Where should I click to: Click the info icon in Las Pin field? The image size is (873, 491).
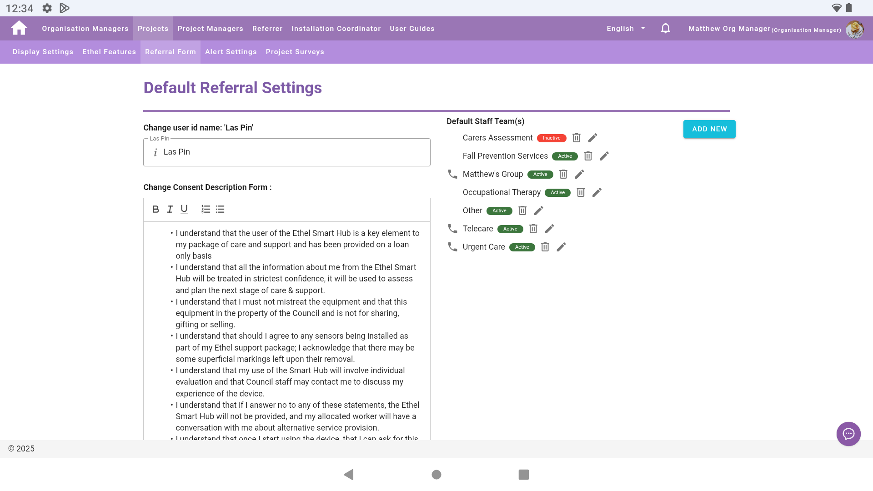pos(155,152)
